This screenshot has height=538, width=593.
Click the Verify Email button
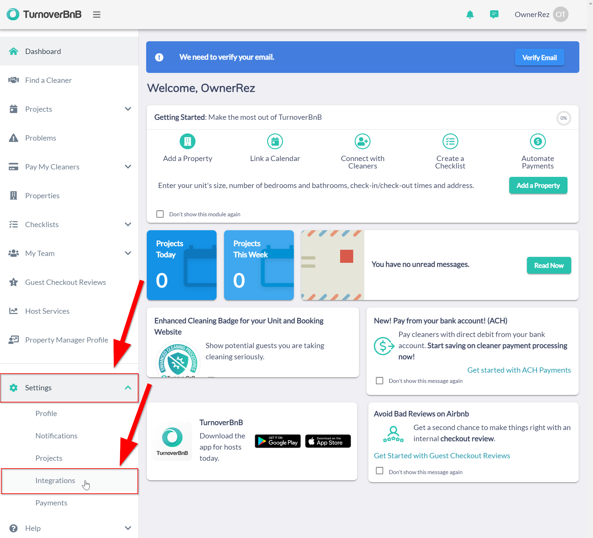(539, 57)
